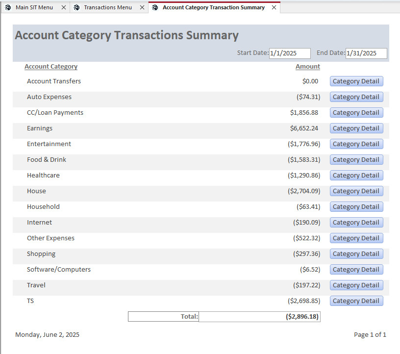Screen dimensions: 400x354
Task: Select the Food & Drink category name
Action: pos(47,159)
